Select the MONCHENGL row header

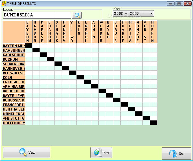(14, 114)
